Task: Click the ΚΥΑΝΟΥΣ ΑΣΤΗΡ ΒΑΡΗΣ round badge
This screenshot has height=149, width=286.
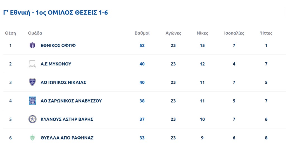Action: (32, 119)
